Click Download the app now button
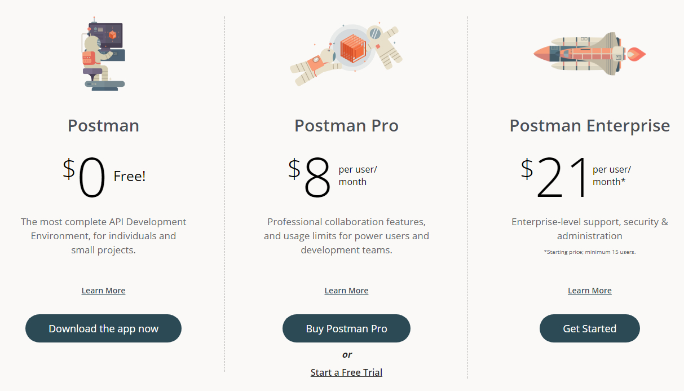The width and height of the screenshot is (684, 391). coord(103,328)
